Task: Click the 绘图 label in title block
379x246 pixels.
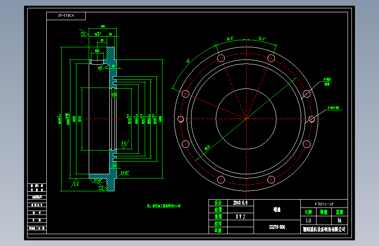Action: 218,210
